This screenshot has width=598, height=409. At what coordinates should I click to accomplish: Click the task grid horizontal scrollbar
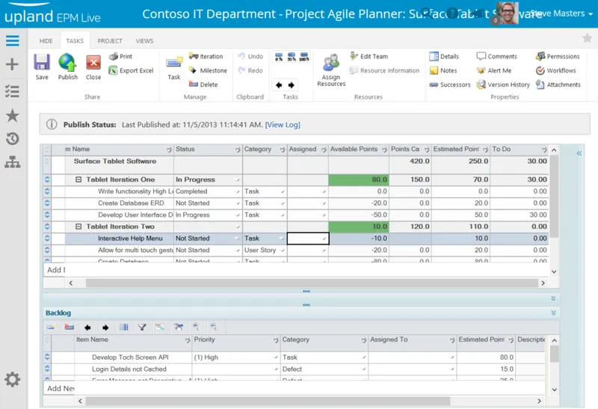click(x=312, y=283)
